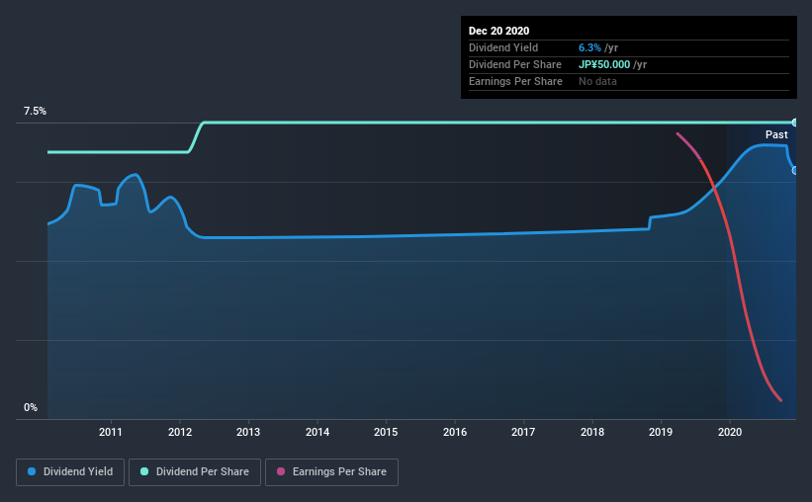
Task: Toggle the Dividend Yield legend button
Action: 70,472
